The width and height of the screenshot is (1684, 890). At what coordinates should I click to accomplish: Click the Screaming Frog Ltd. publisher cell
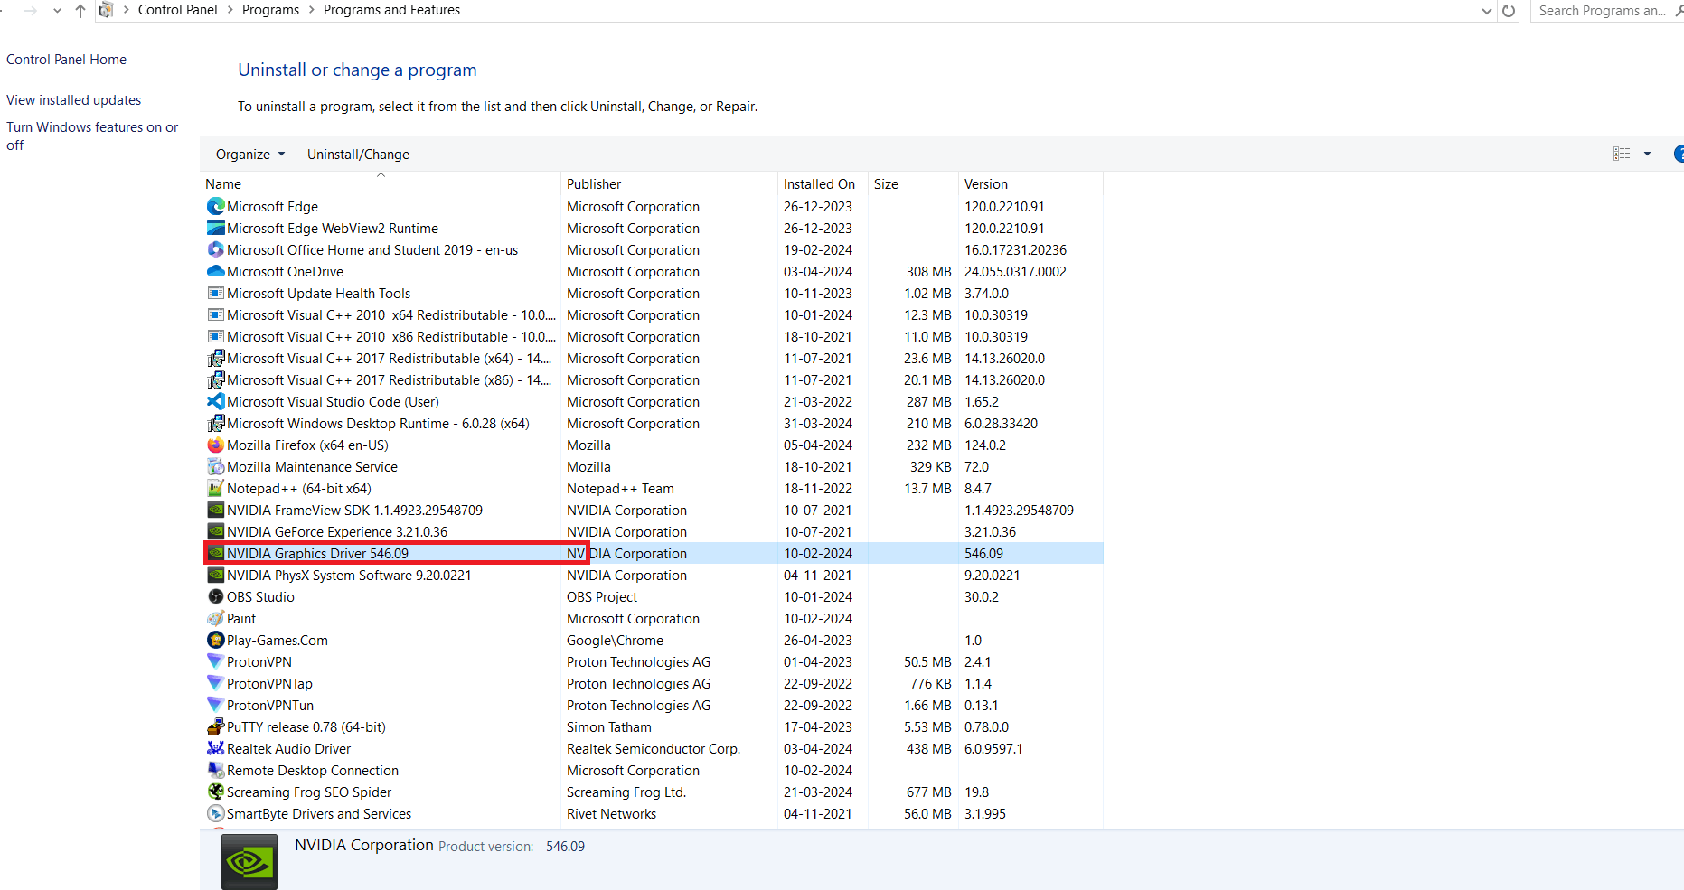click(626, 792)
